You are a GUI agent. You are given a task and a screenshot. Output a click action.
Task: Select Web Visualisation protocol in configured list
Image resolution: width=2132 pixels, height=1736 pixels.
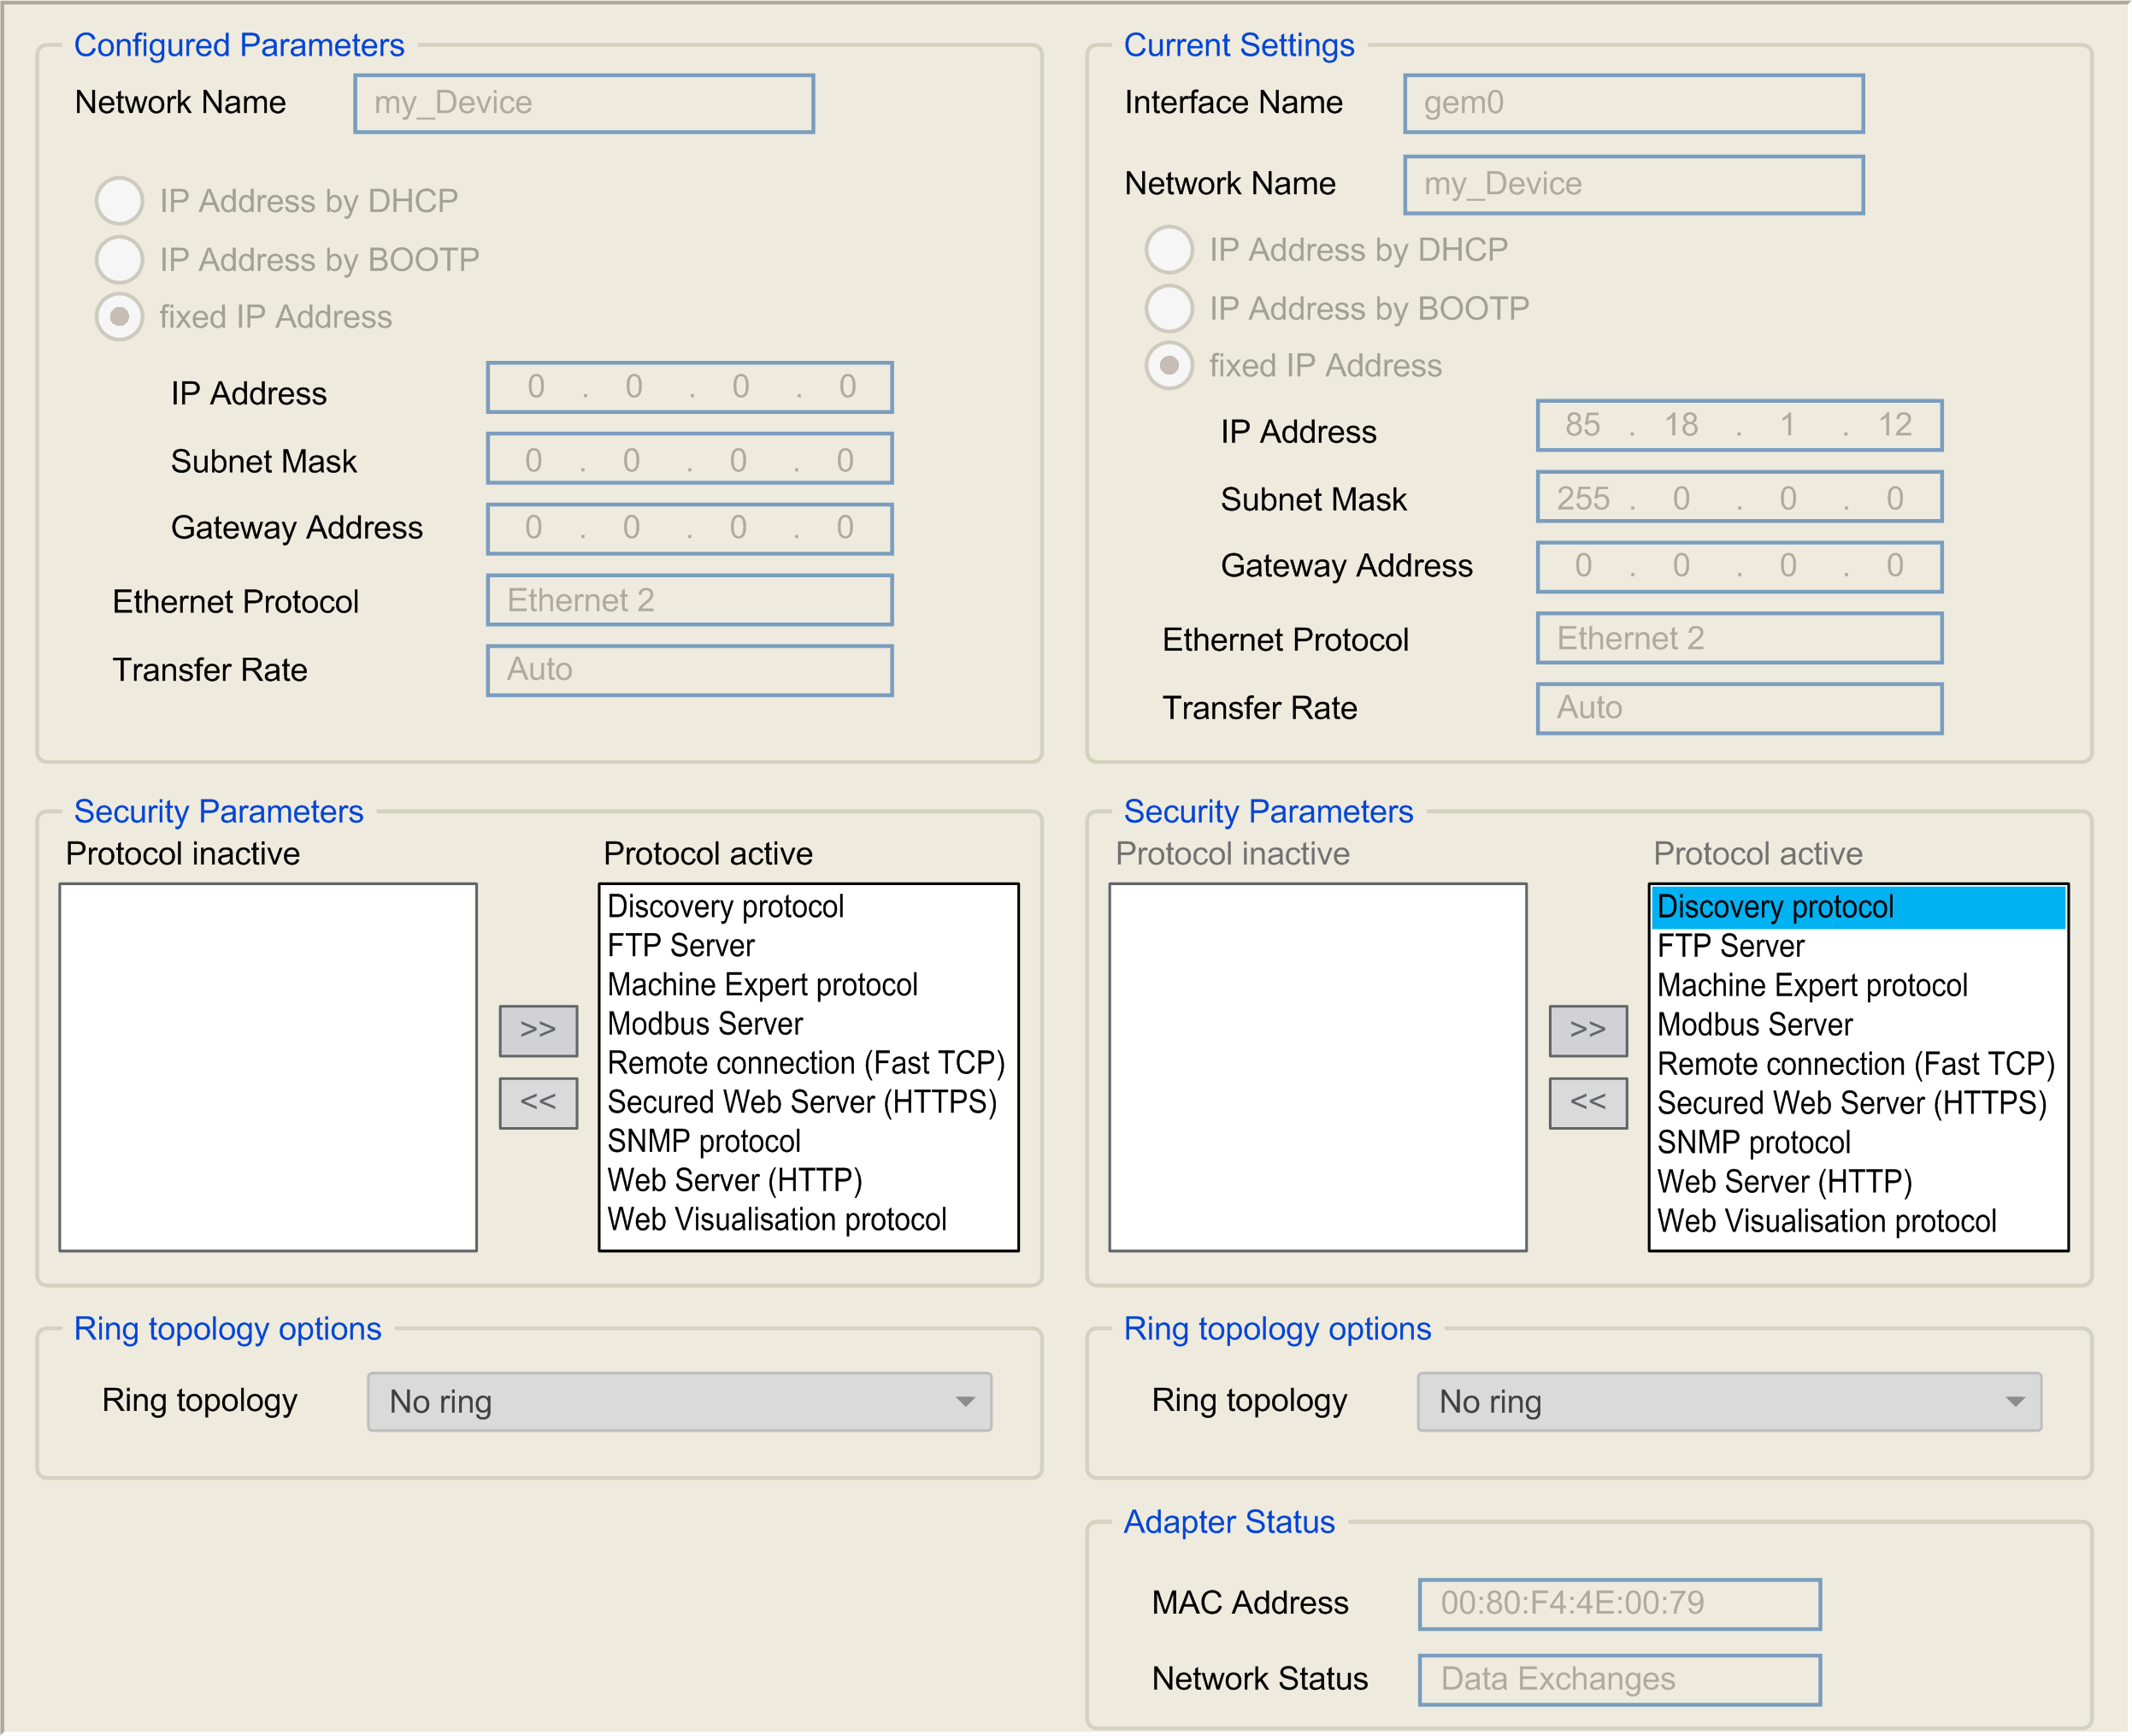point(777,1219)
